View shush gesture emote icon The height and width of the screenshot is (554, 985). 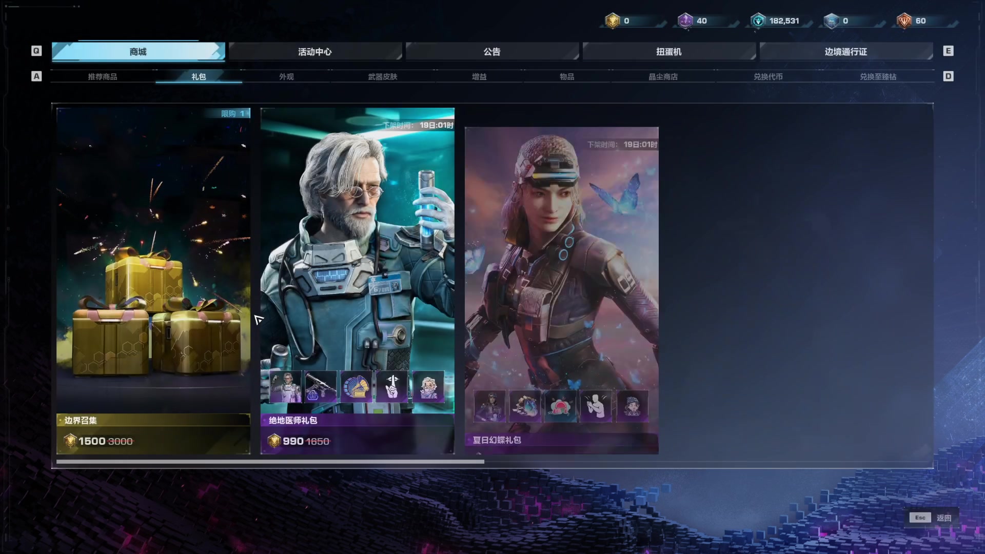(x=392, y=387)
